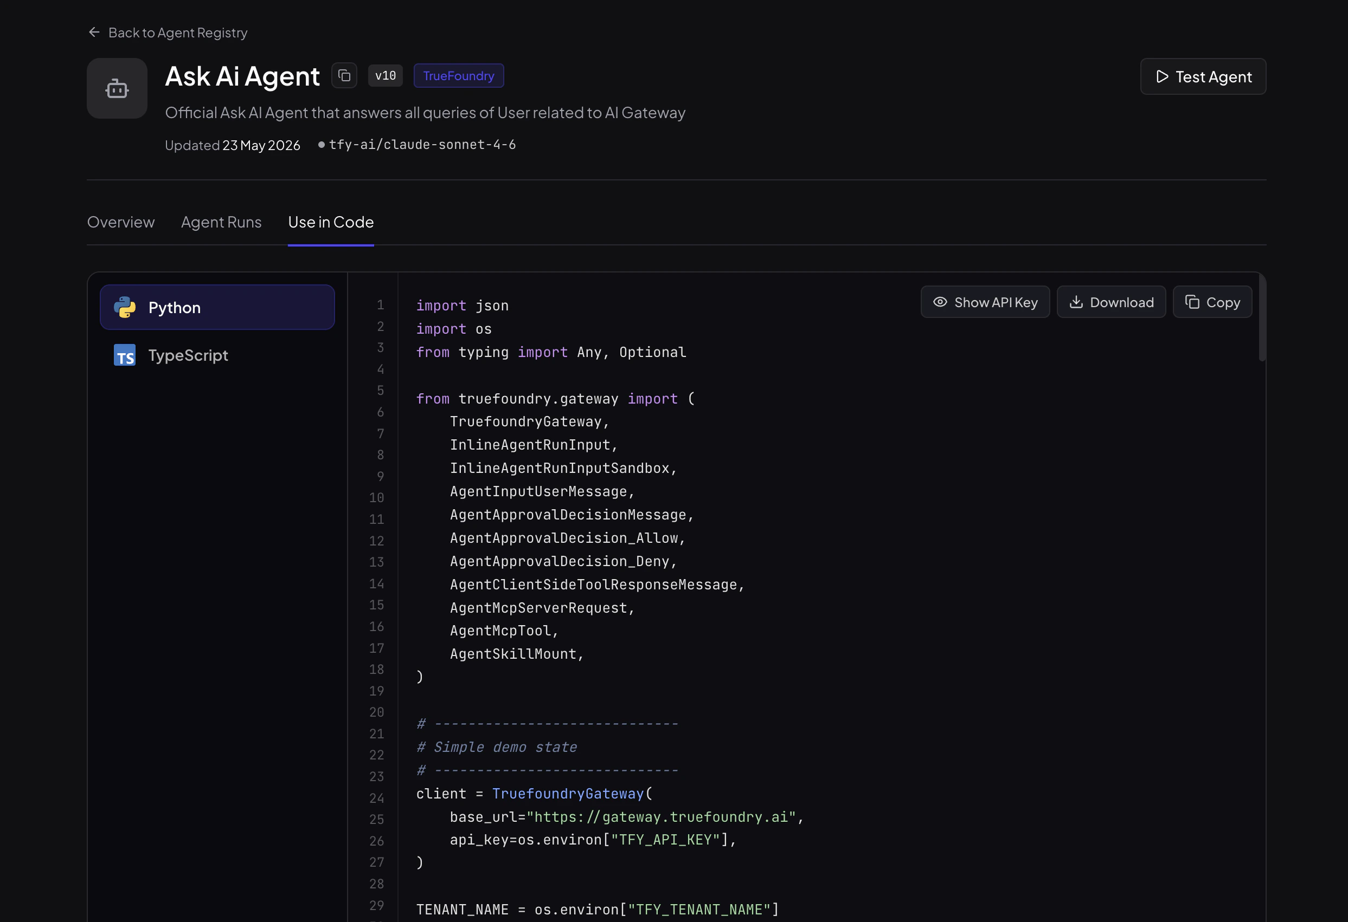Click the 'AgentMcpServerRequest,' code line
This screenshot has height=922, width=1348.
(x=542, y=607)
